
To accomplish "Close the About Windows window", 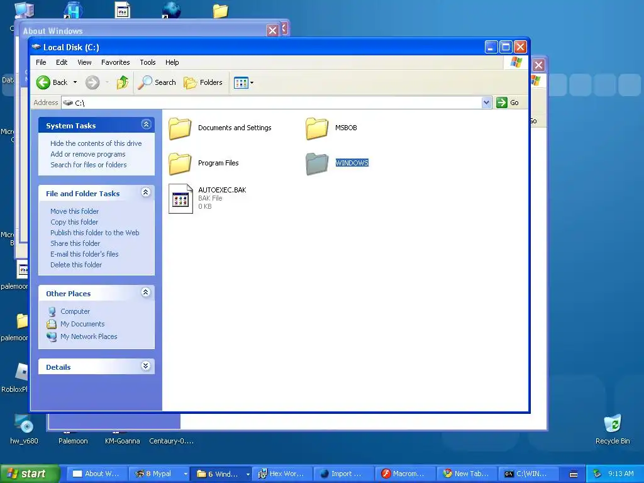I will (272, 30).
